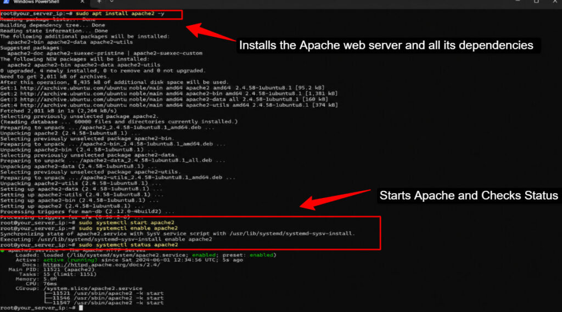Click the 'sudo systemctl enable apache2' command
The height and width of the screenshot is (312, 562).
128,228
